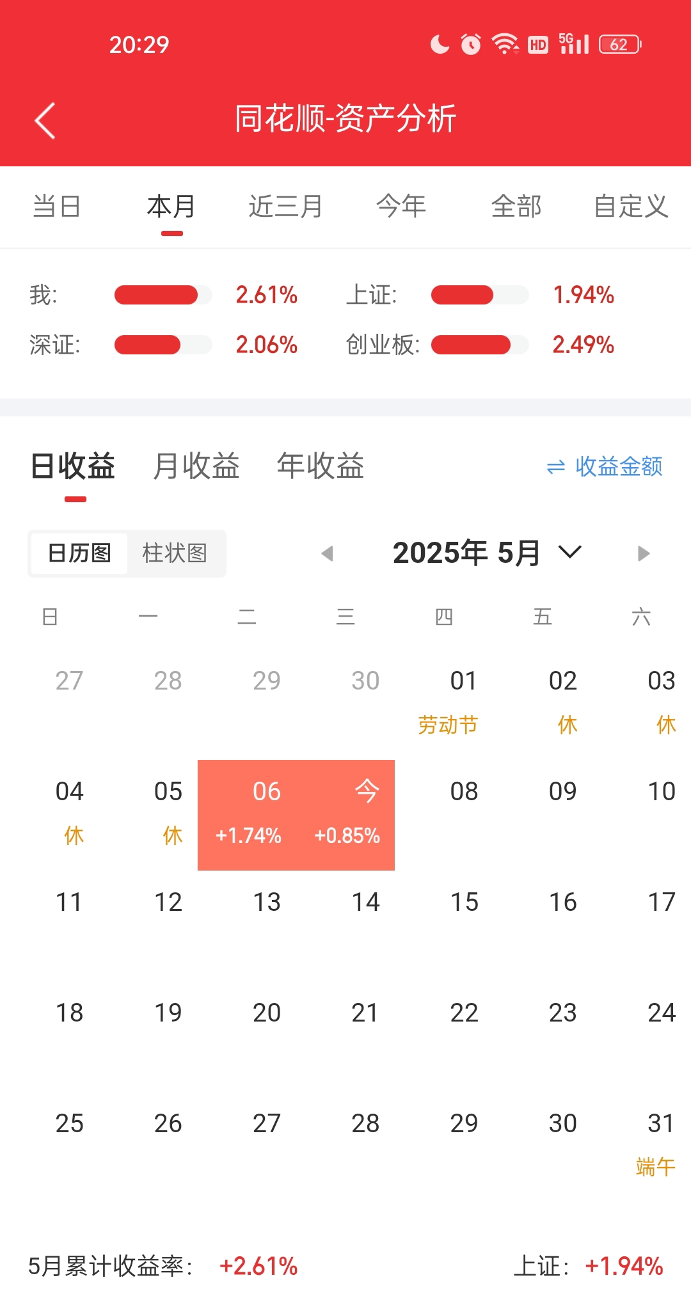This screenshot has height=1303, width=691.
Task: Tap the swap icon beside 收益金额
Action: 556,467
